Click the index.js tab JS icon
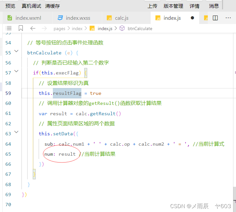Viewport: 236px width, 212px height. coord(158,18)
